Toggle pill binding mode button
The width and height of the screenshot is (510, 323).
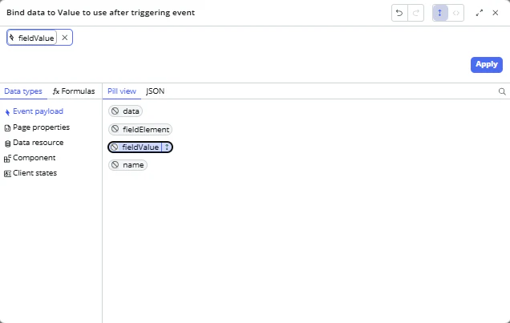point(439,13)
